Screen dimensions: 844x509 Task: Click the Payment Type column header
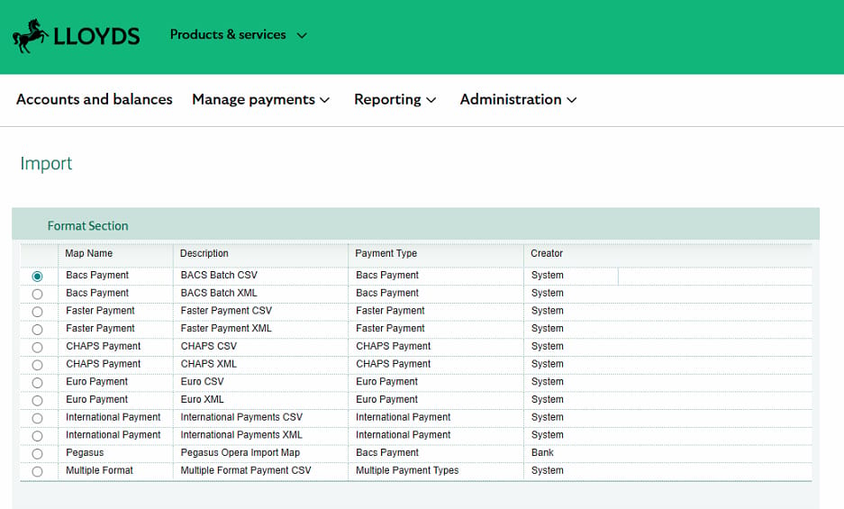coord(386,253)
